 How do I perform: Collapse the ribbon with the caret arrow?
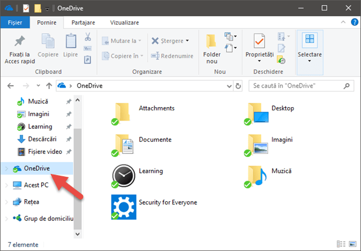click(343, 22)
